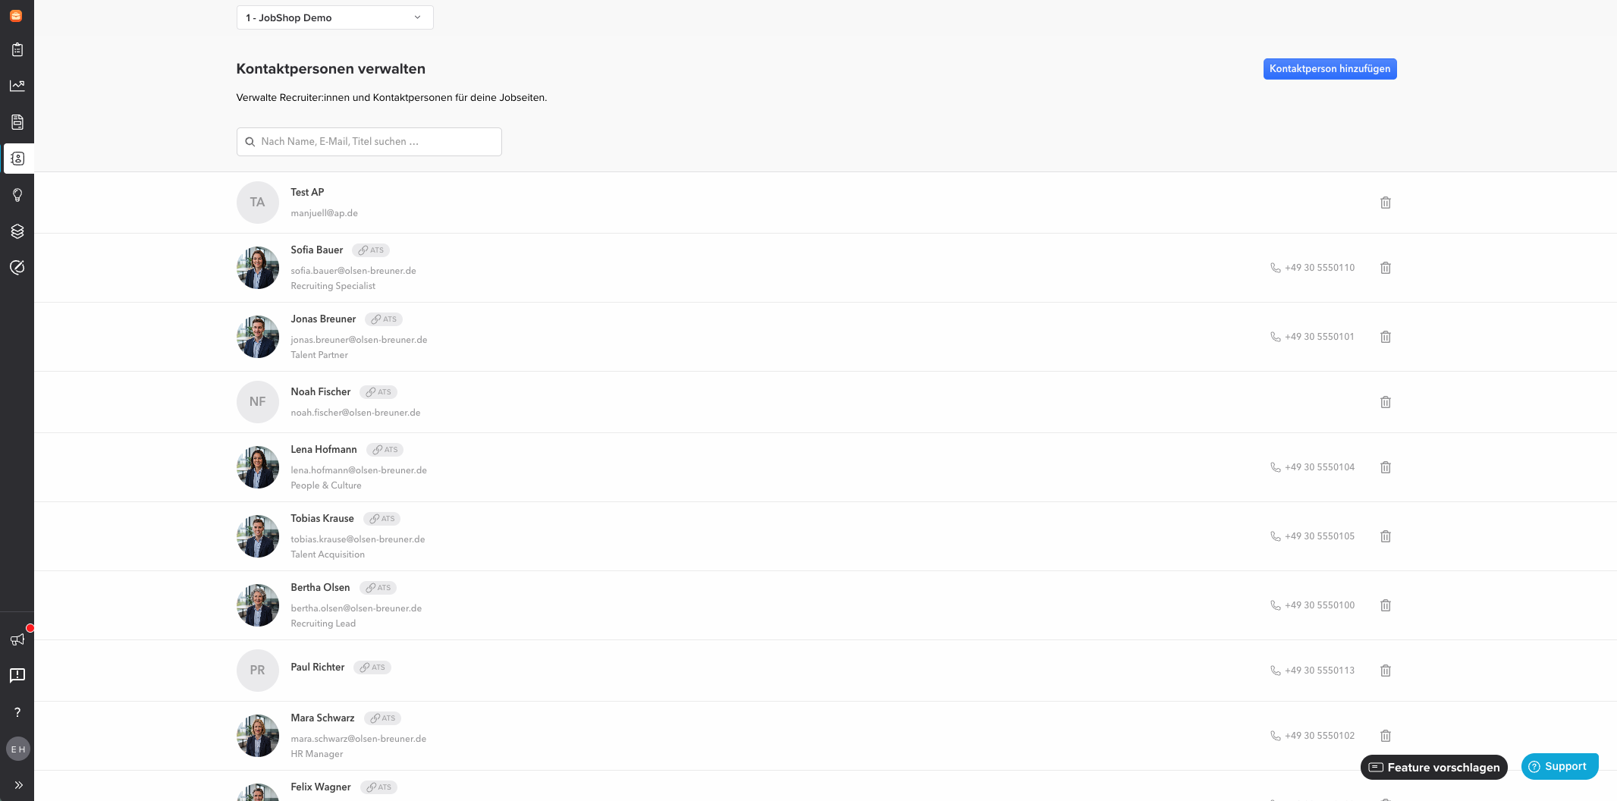Open the feedback message sidebar icon
1617x801 pixels.
(17, 676)
